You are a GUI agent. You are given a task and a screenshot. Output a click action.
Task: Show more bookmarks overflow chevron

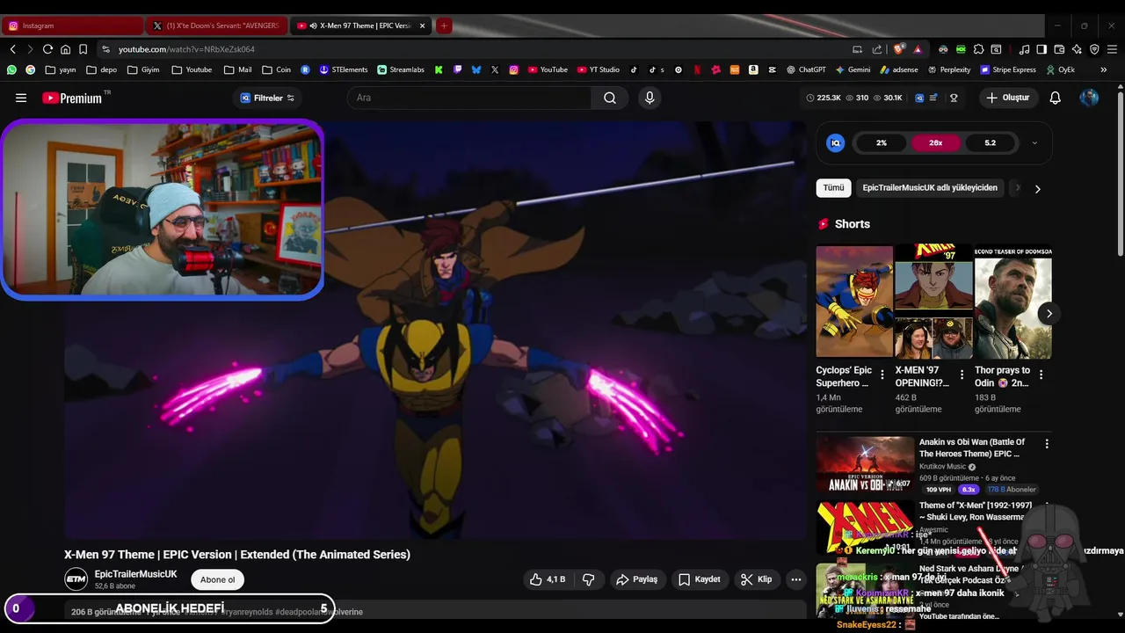[x=1104, y=69]
